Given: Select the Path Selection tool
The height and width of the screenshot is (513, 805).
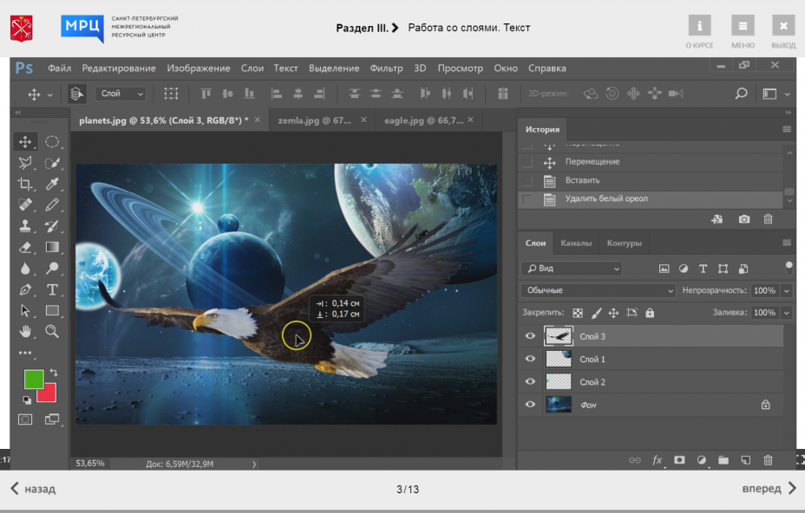Looking at the screenshot, I should (25, 310).
